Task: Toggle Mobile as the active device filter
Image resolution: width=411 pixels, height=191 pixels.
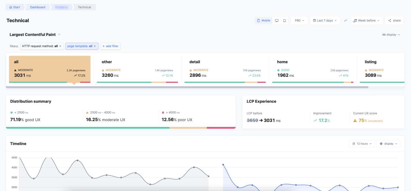Action: point(263,20)
